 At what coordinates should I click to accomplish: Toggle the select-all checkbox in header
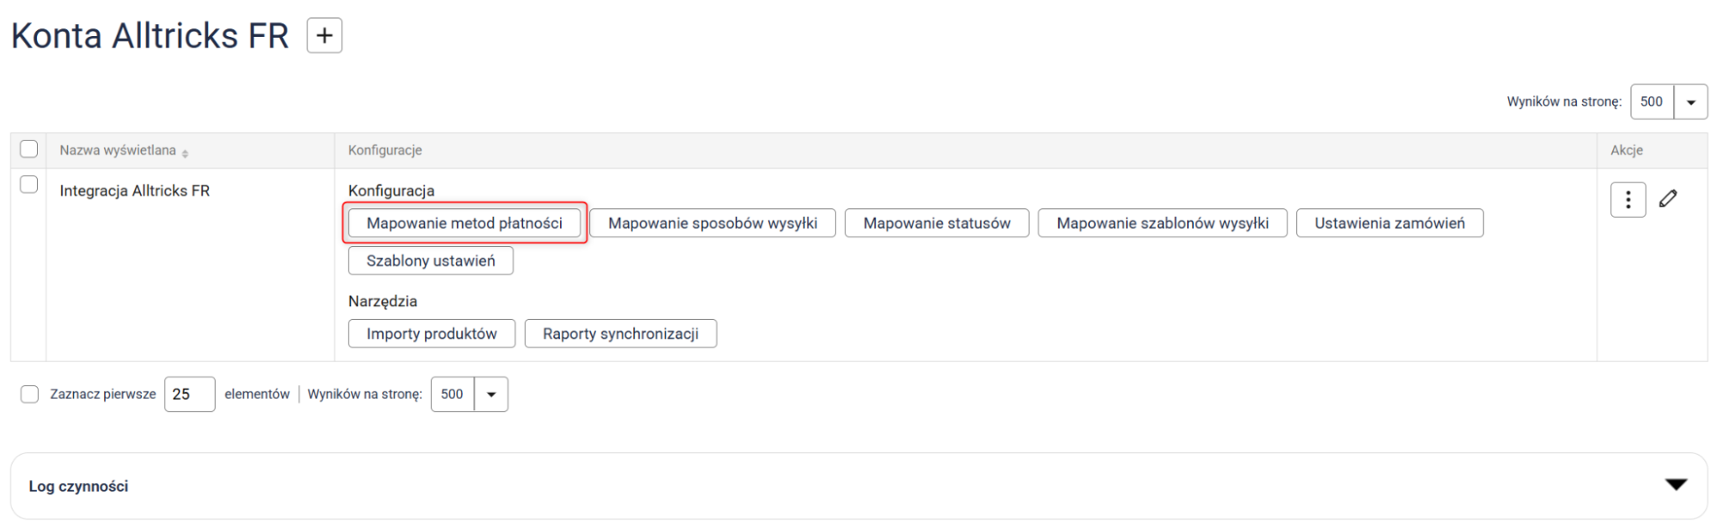29,149
